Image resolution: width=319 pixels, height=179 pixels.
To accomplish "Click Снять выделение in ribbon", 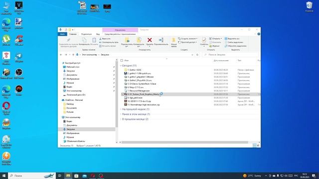I will [234, 42].
